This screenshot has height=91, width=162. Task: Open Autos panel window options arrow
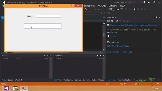tap(45, 56)
